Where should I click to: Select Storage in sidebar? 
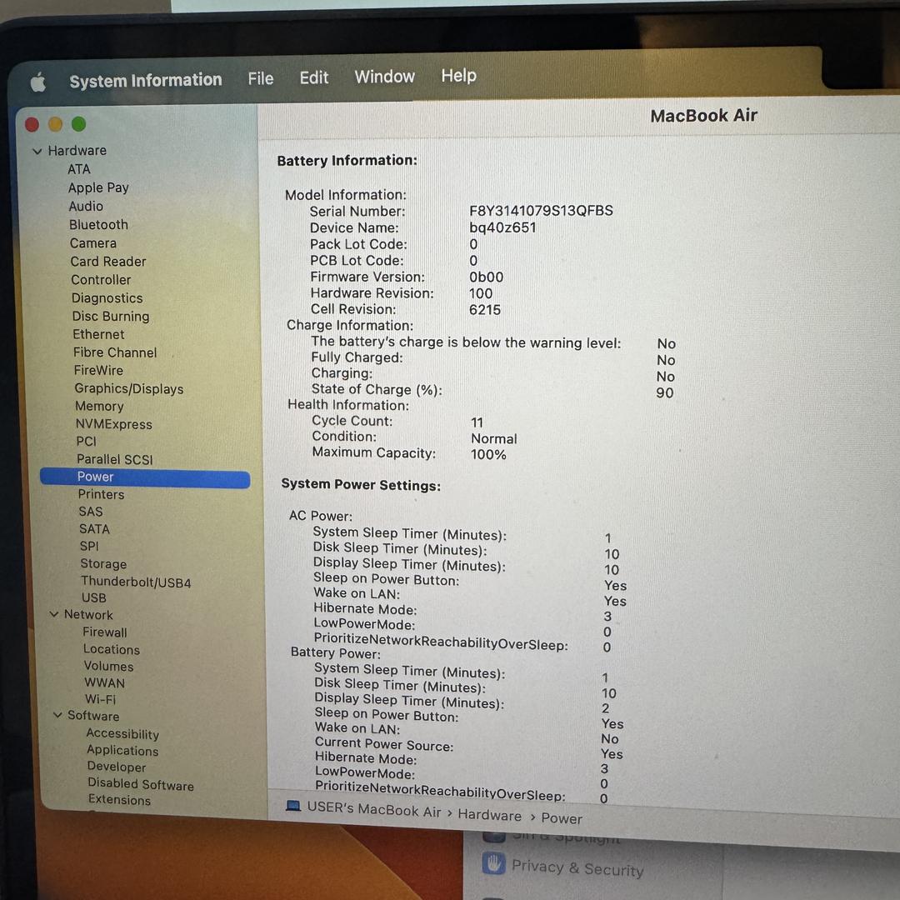103,563
